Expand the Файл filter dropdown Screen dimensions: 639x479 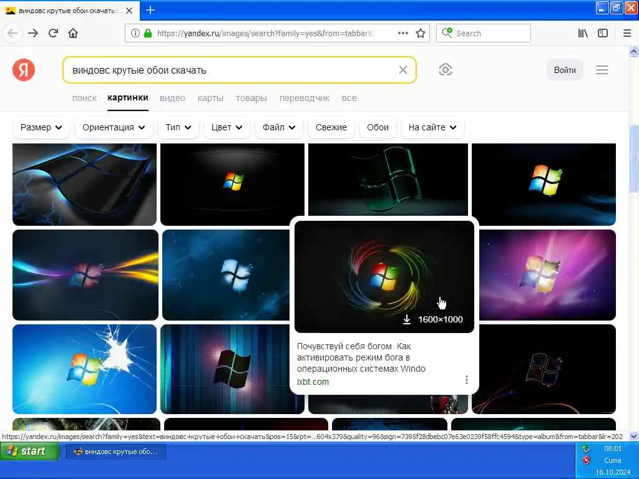[279, 127]
